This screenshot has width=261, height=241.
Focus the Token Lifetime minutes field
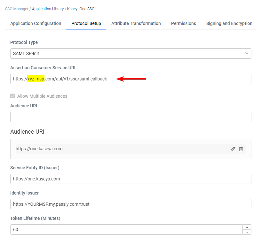[x=126, y=229]
